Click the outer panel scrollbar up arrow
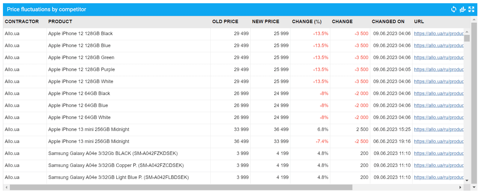 tap(474, 20)
